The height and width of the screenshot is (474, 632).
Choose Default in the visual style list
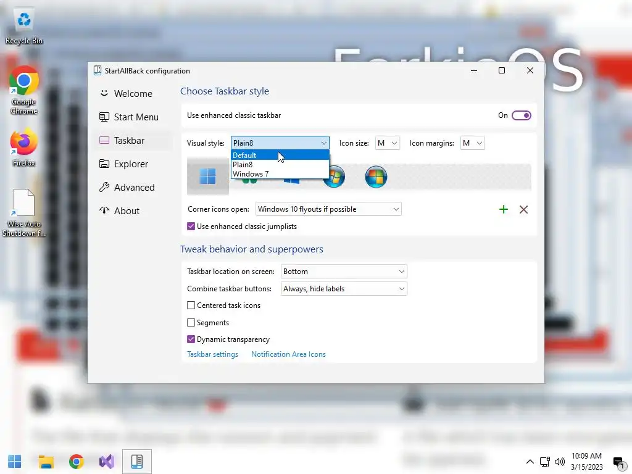[280, 155]
